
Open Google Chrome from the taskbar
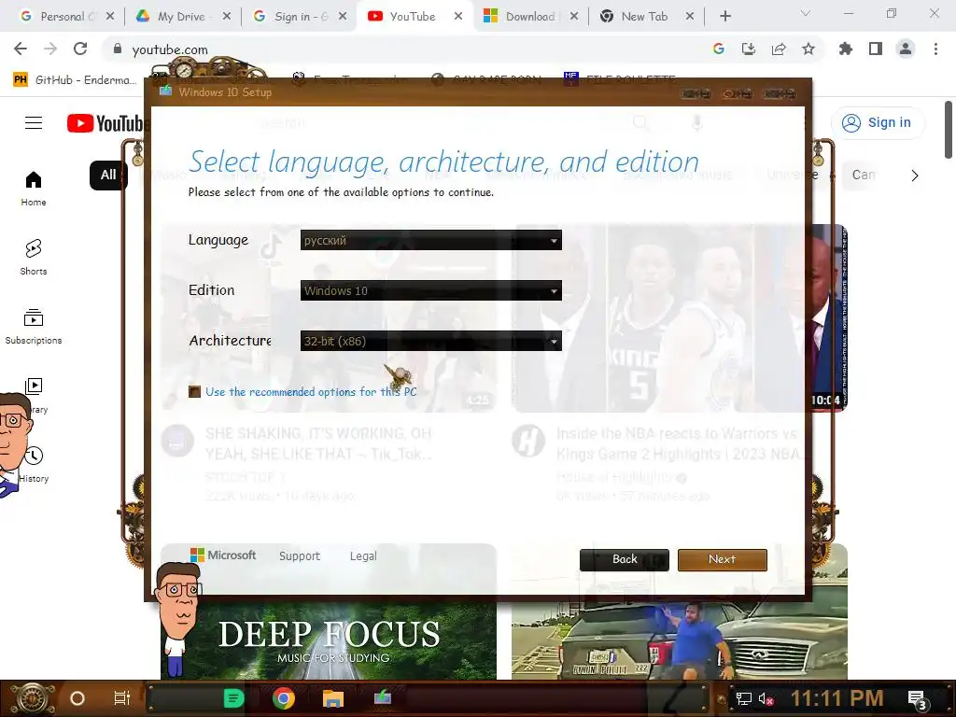284,698
